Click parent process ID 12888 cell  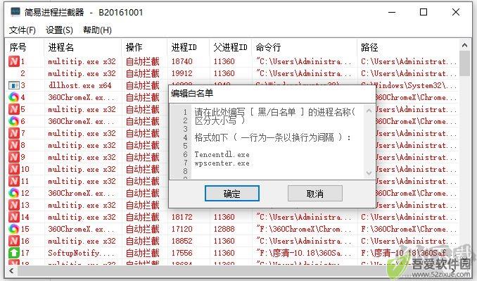coord(224,229)
